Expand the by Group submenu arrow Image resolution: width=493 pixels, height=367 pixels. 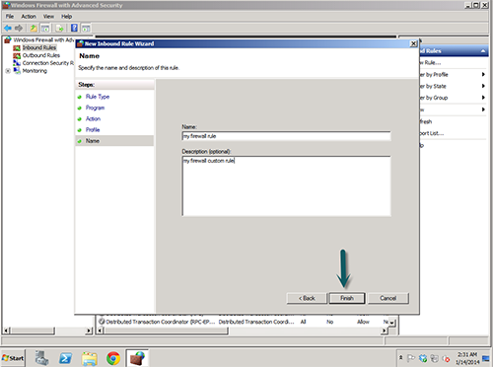coord(483,98)
